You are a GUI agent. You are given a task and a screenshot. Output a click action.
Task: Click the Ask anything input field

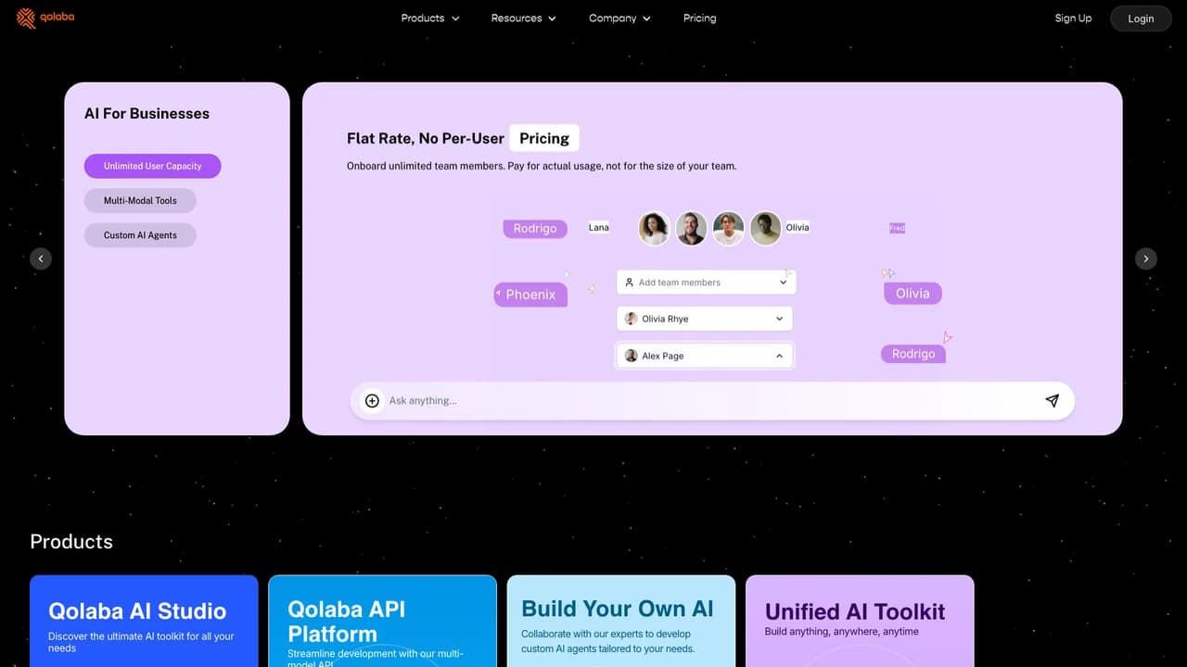point(712,401)
